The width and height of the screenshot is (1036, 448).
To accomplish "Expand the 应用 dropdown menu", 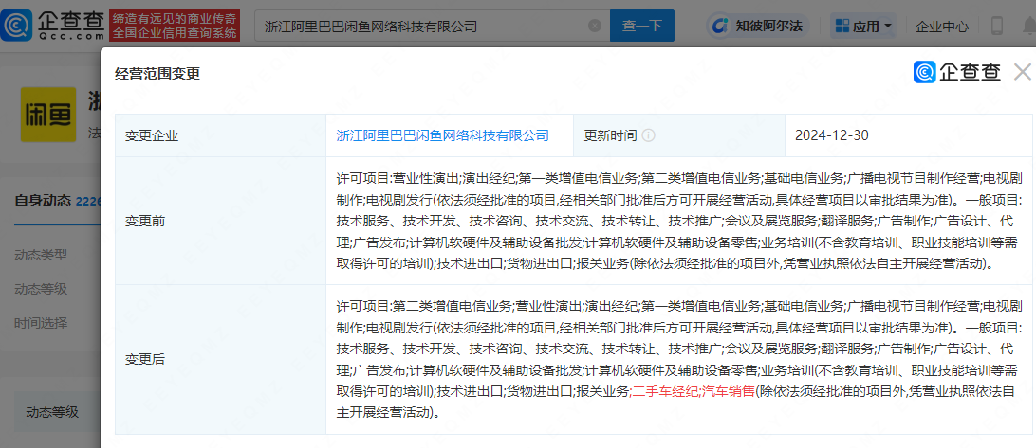I will [x=864, y=27].
